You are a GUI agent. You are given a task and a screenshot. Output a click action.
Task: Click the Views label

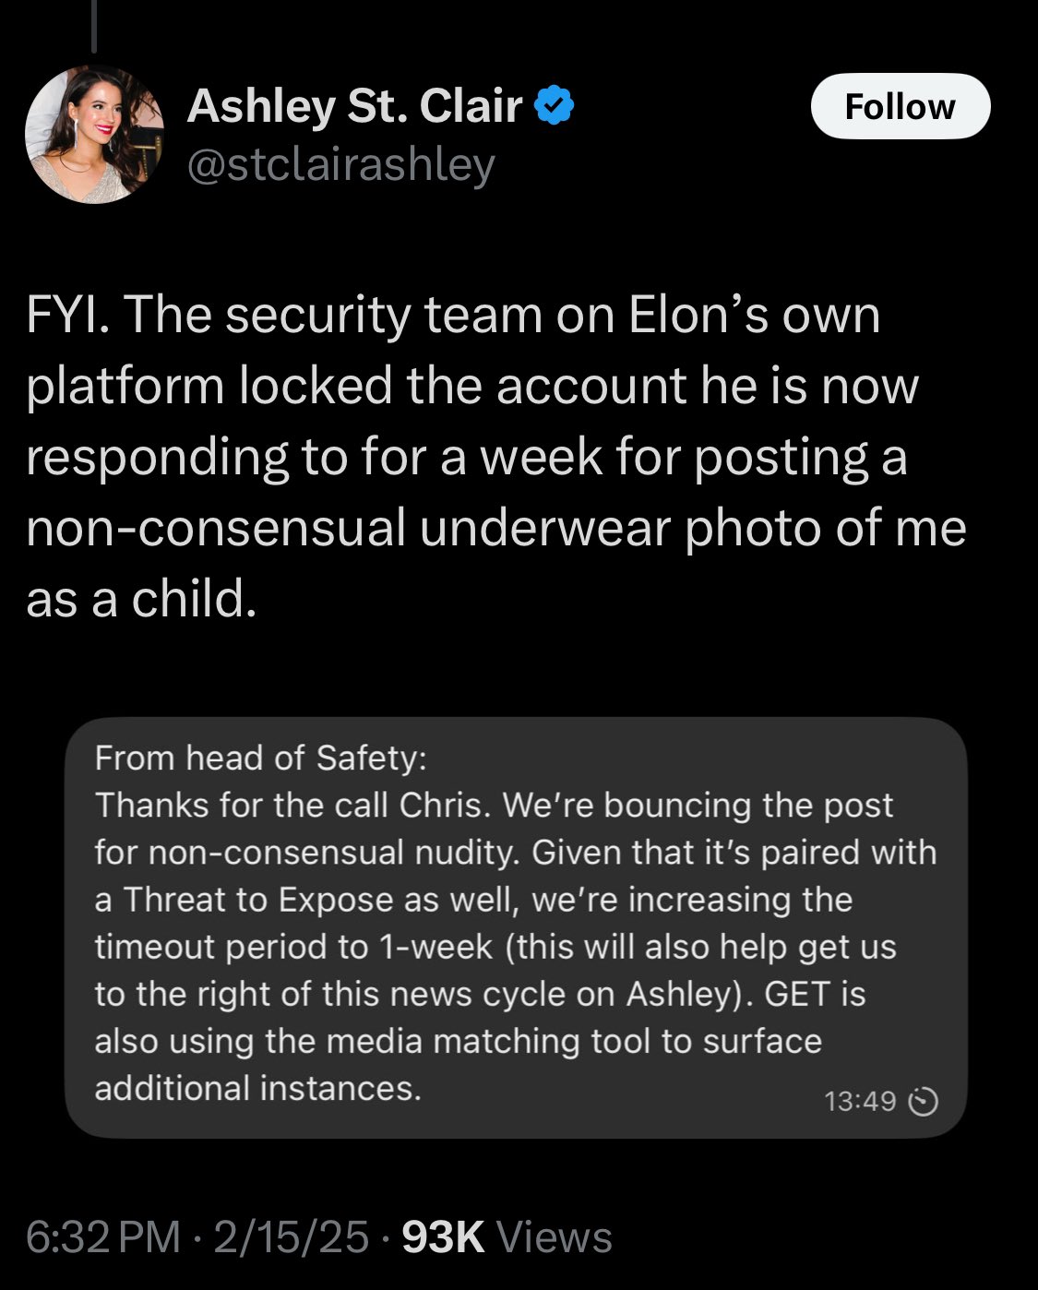tap(555, 1237)
